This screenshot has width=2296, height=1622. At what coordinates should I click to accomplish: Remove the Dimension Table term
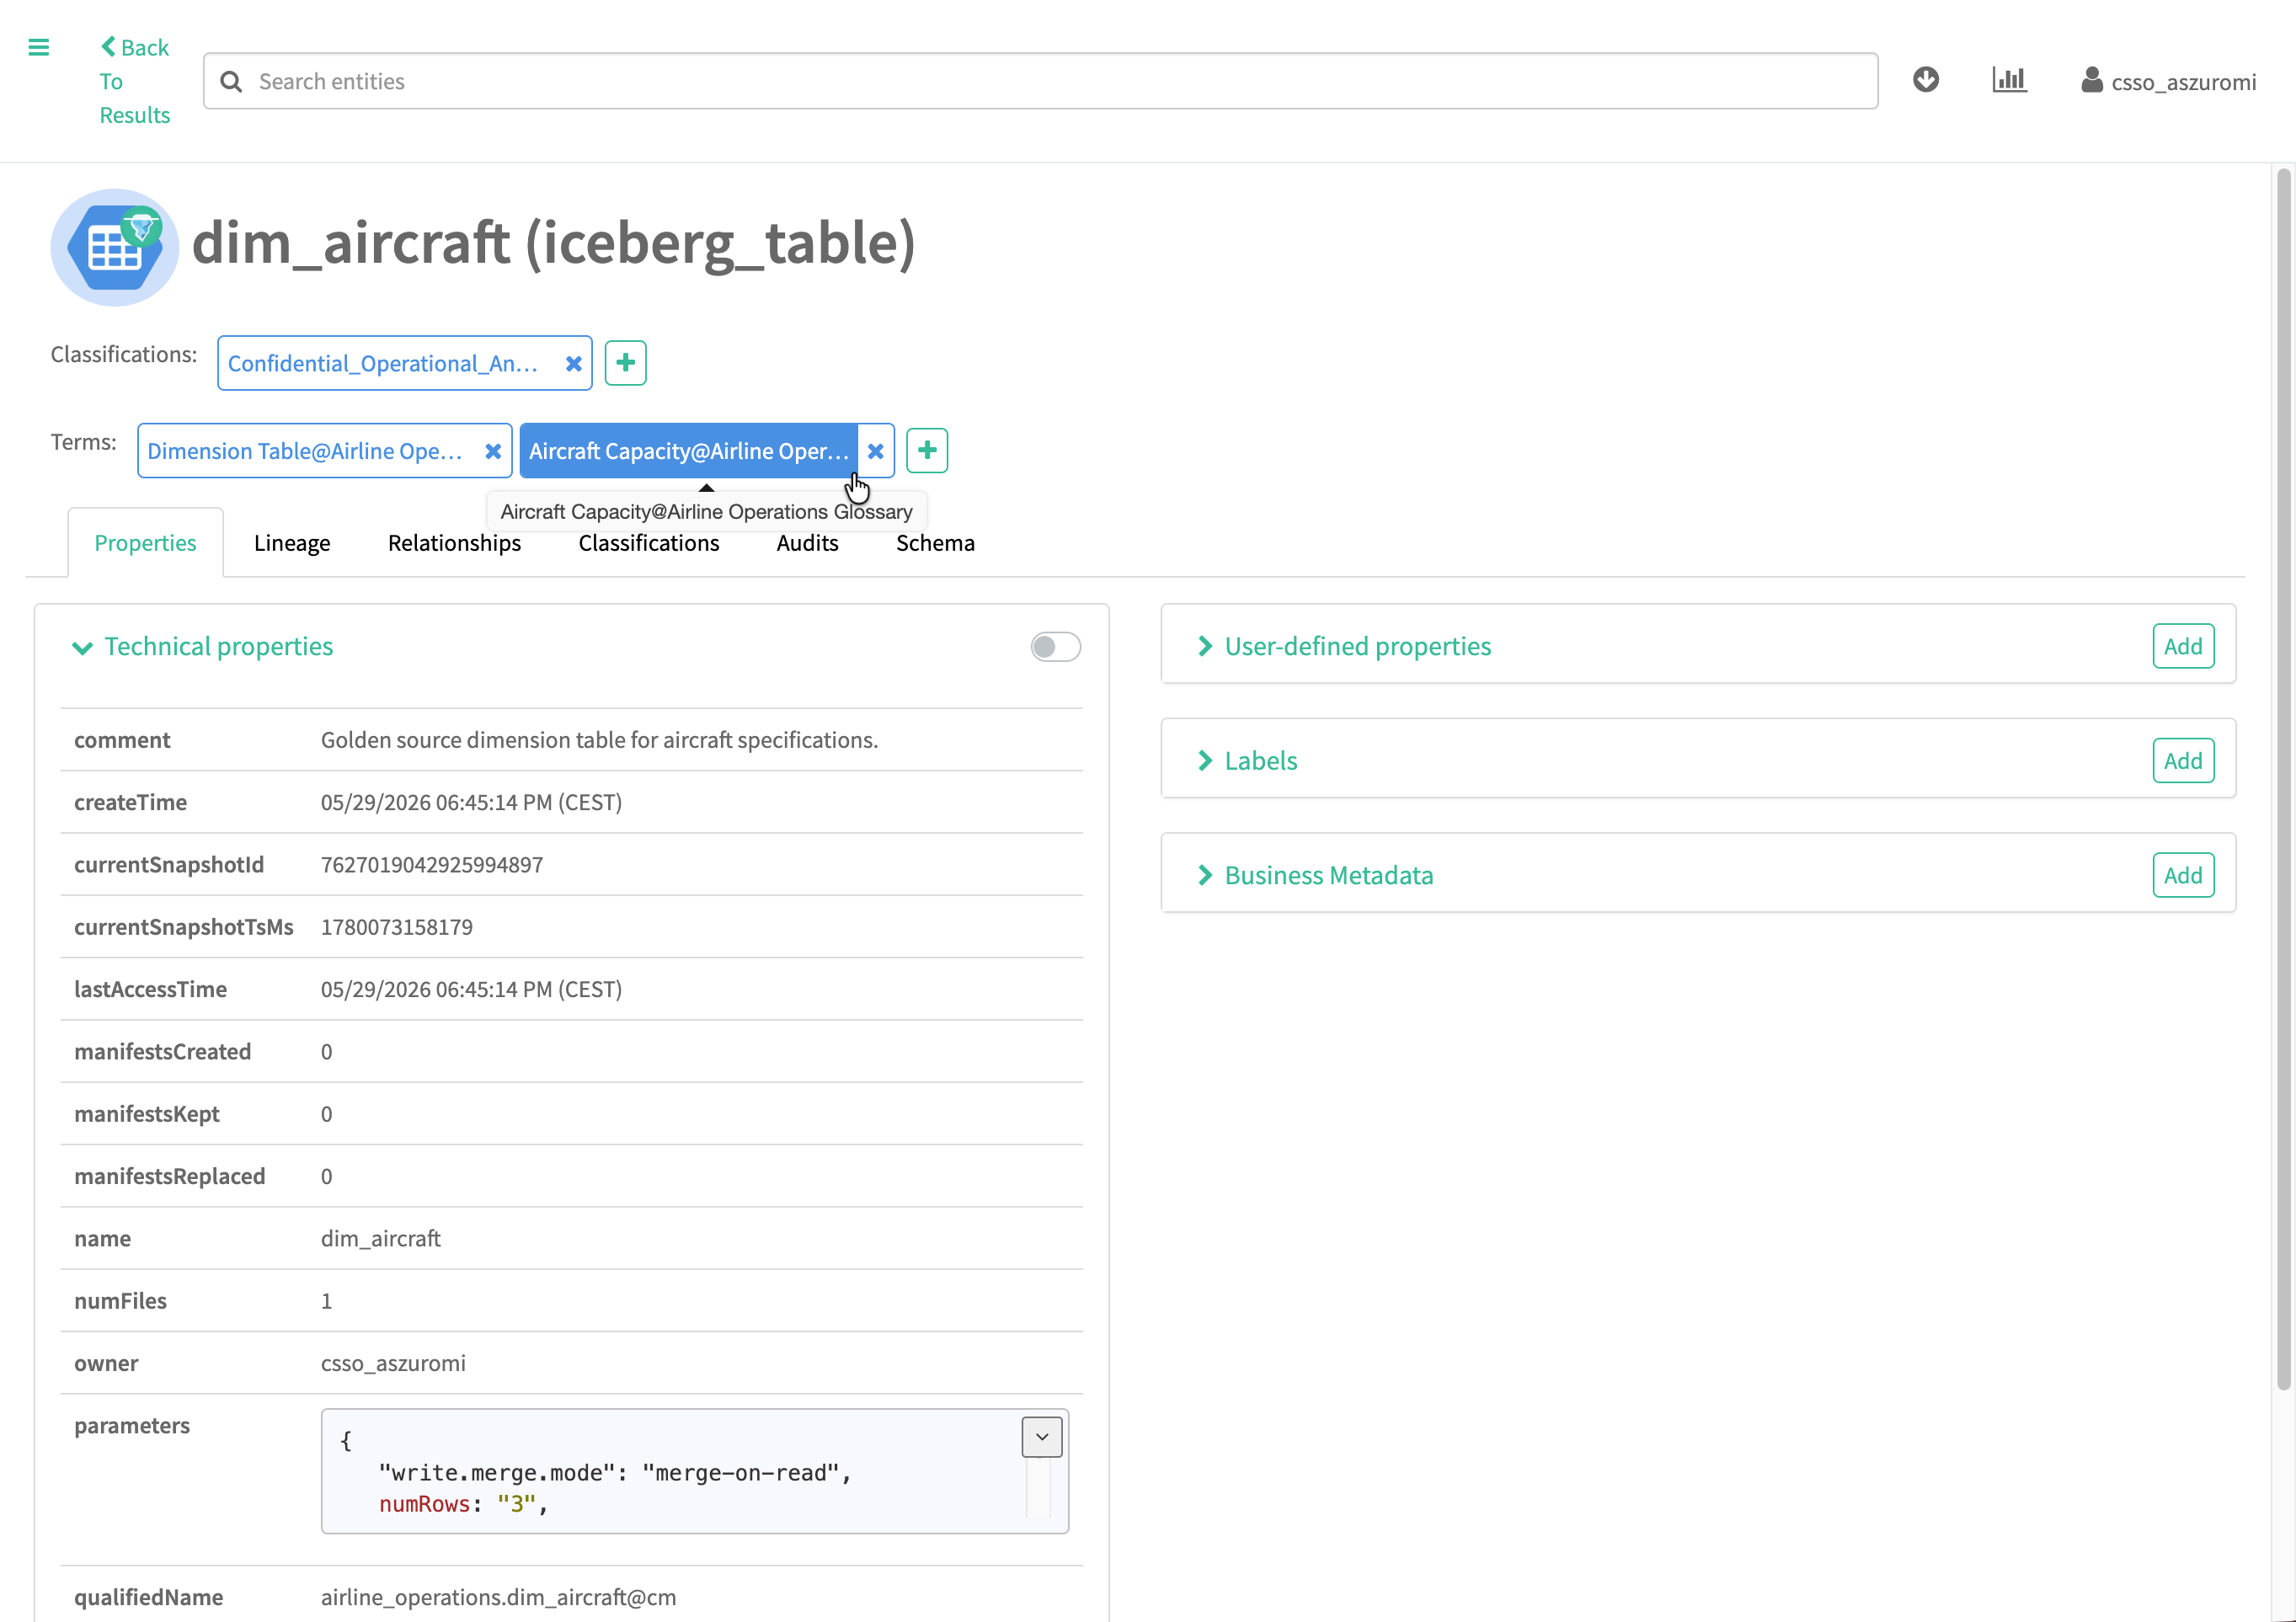(493, 452)
